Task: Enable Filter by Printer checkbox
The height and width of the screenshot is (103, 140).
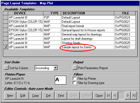Action: (74, 79)
